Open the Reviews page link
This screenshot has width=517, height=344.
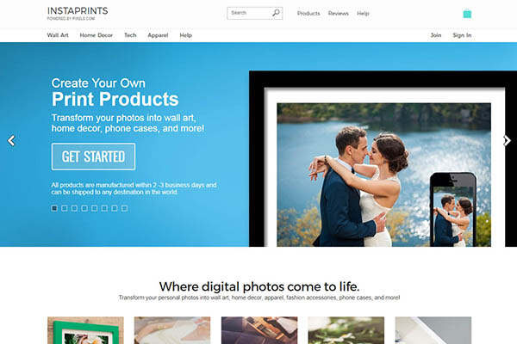pyautogui.click(x=339, y=14)
